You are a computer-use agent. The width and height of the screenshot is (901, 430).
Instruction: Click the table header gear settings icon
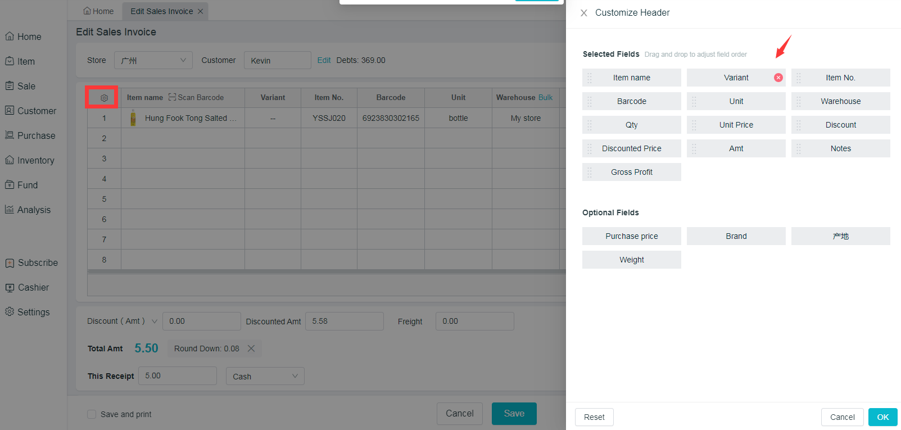click(x=104, y=98)
